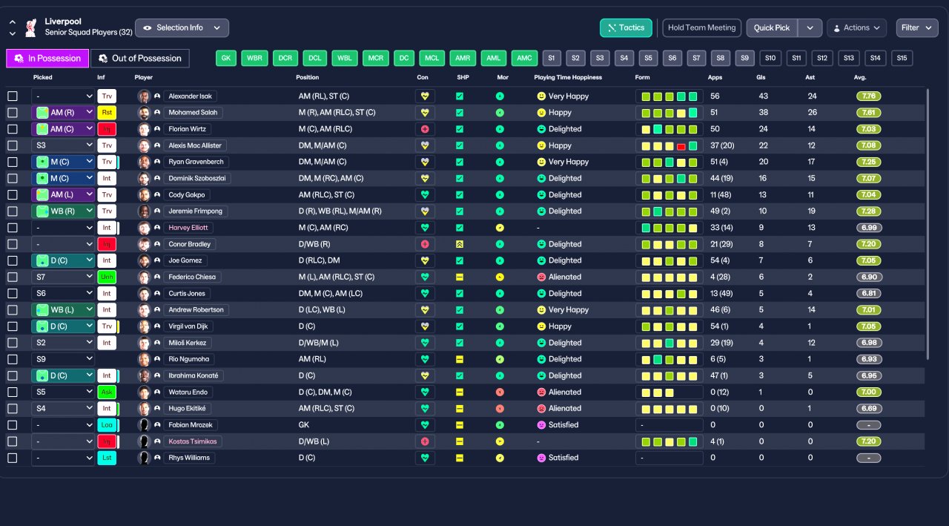This screenshot has height=526, width=949.
Task: Click Mohamed Salah's morale arrow icon
Action: point(500,113)
